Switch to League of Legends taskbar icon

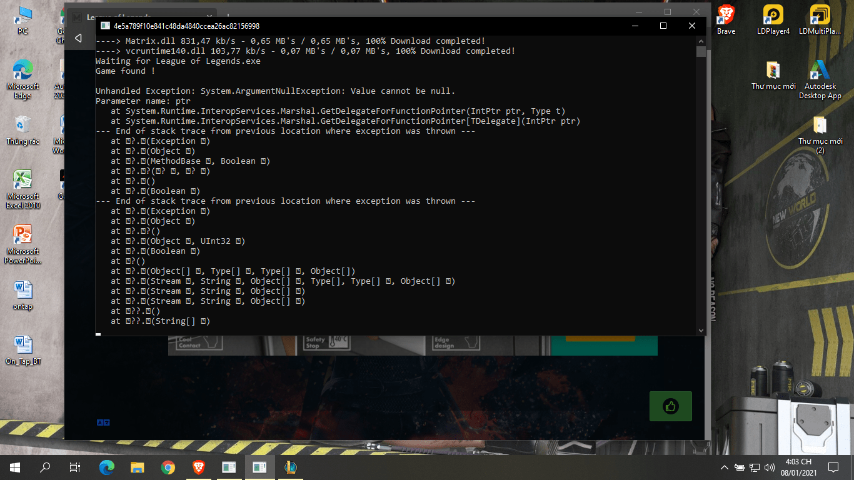tap(289, 467)
